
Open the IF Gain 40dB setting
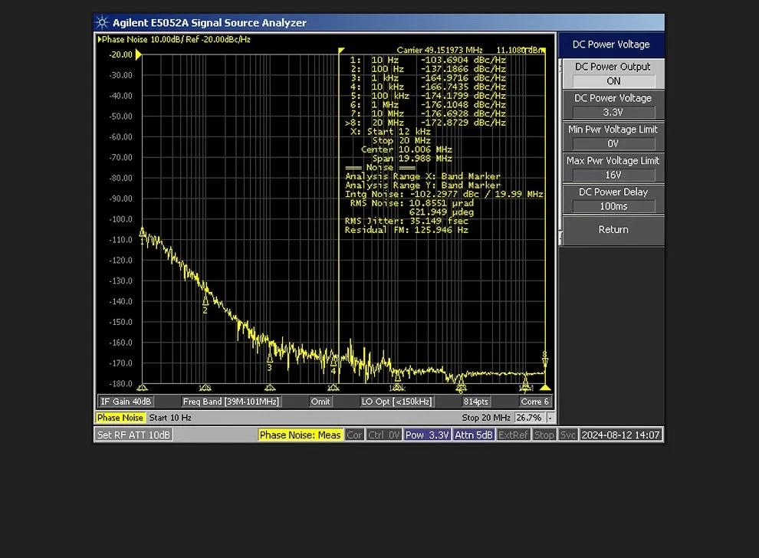click(x=126, y=402)
